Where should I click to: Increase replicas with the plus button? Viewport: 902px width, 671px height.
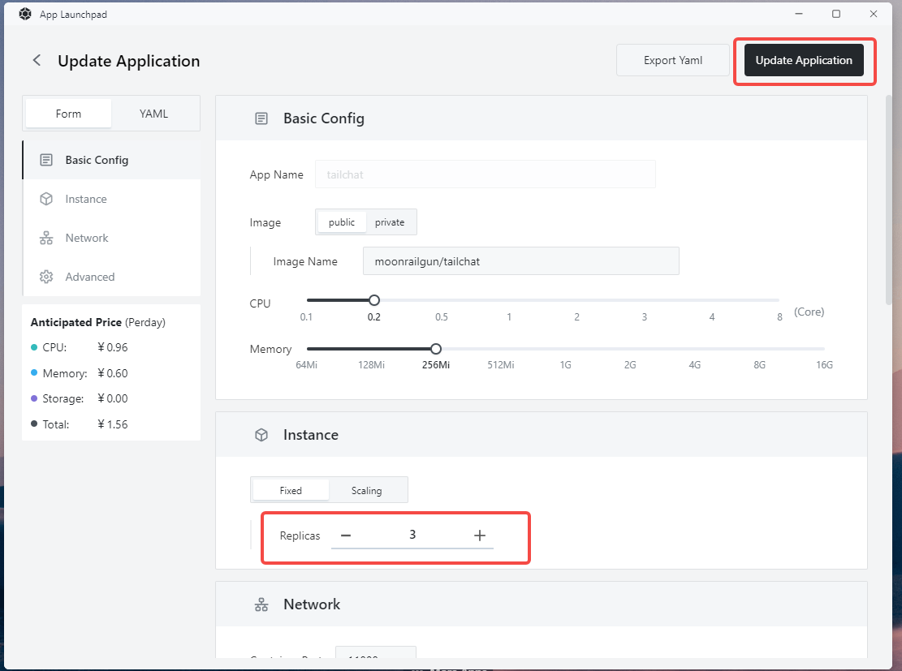tap(479, 536)
